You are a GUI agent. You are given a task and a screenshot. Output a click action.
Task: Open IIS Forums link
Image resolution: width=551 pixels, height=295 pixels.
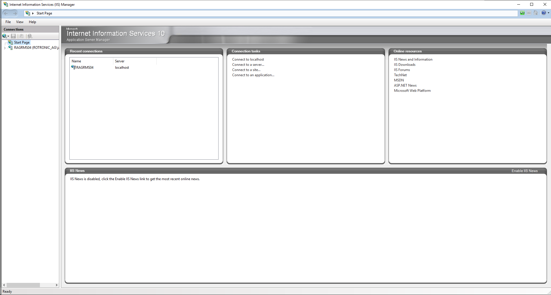click(402, 70)
